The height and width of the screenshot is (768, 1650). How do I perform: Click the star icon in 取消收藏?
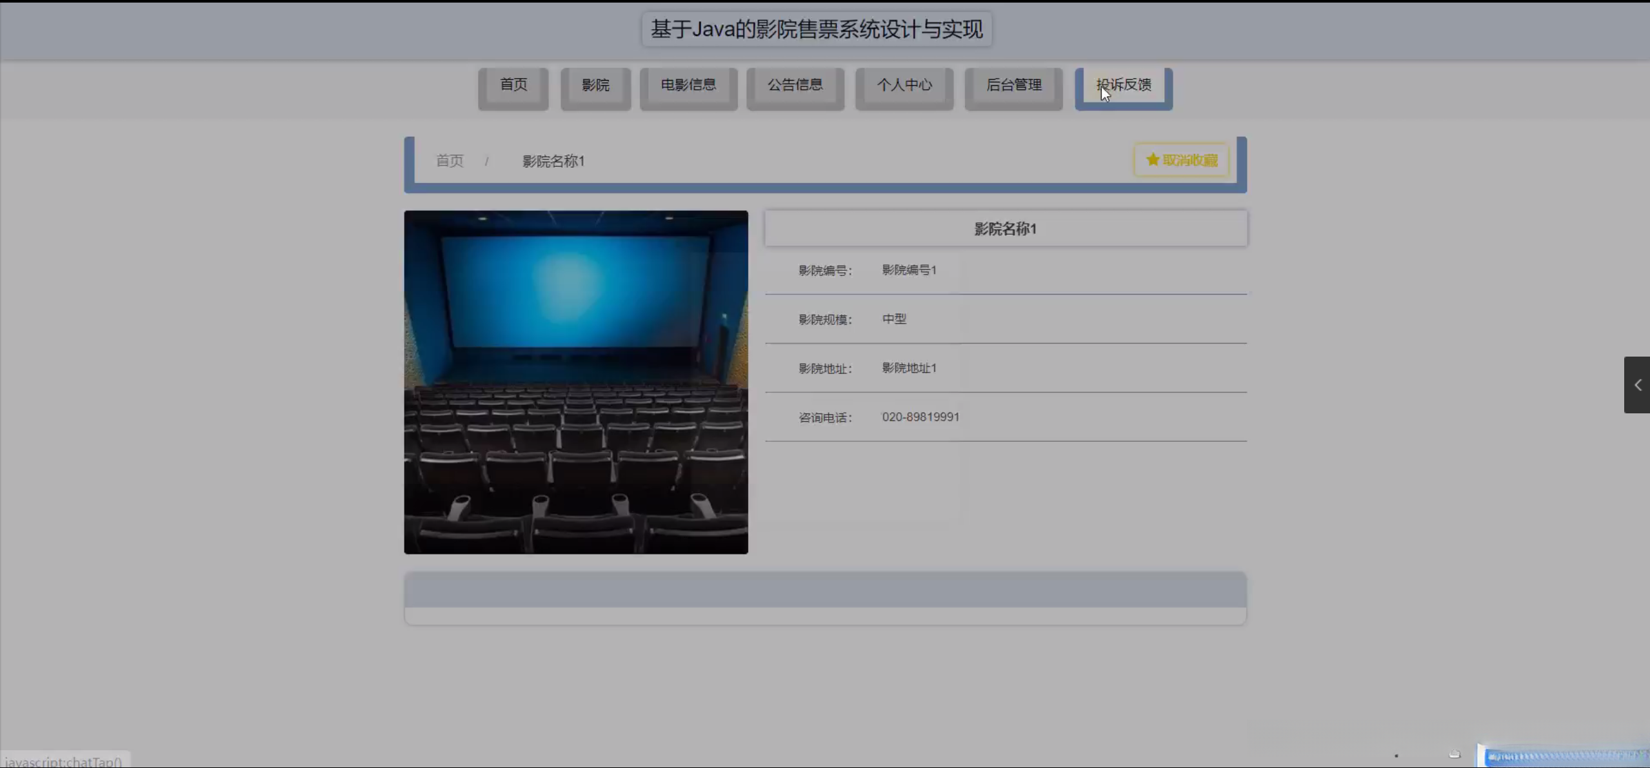pos(1152,159)
